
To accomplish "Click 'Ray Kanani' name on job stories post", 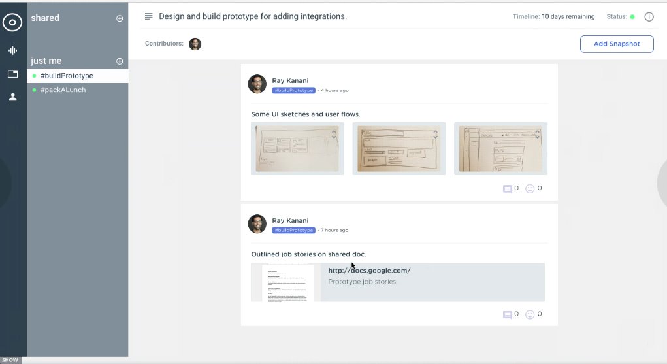I will click(x=290, y=220).
